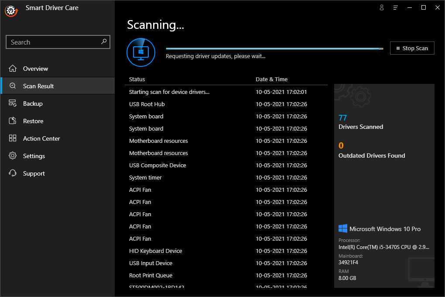Click the scanning monitor animation icon
The image size is (445, 297).
pyautogui.click(x=141, y=52)
